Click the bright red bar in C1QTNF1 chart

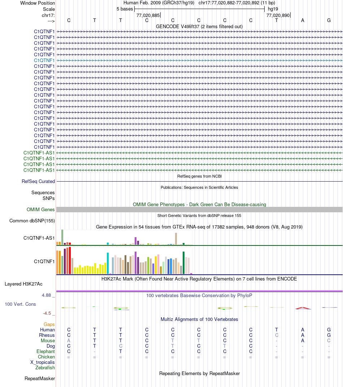pyautogui.click(x=70, y=260)
